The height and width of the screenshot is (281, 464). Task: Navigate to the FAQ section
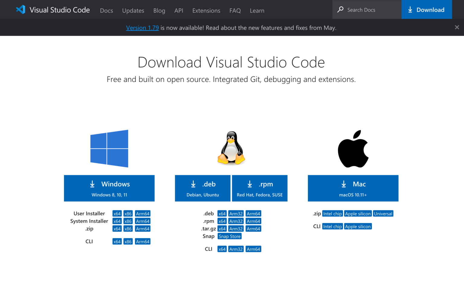point(235,10)
